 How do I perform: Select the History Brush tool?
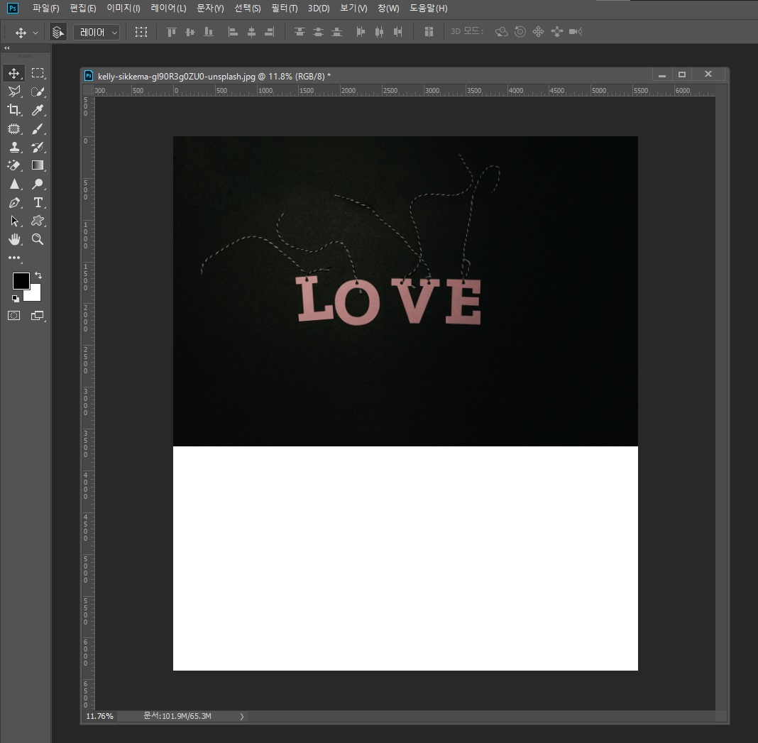click(37, 147)
